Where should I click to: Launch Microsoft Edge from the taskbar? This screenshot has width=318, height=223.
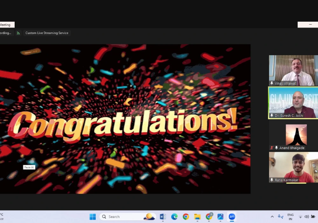click(174, 217)
